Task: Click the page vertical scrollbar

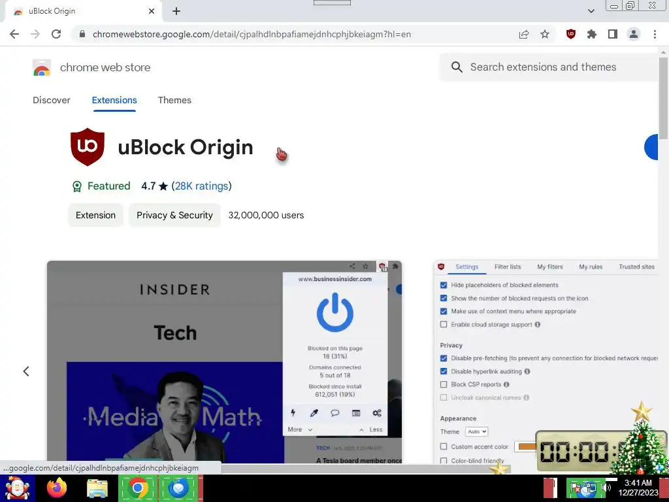Action: pyautogui.click(x=663, y=98)
